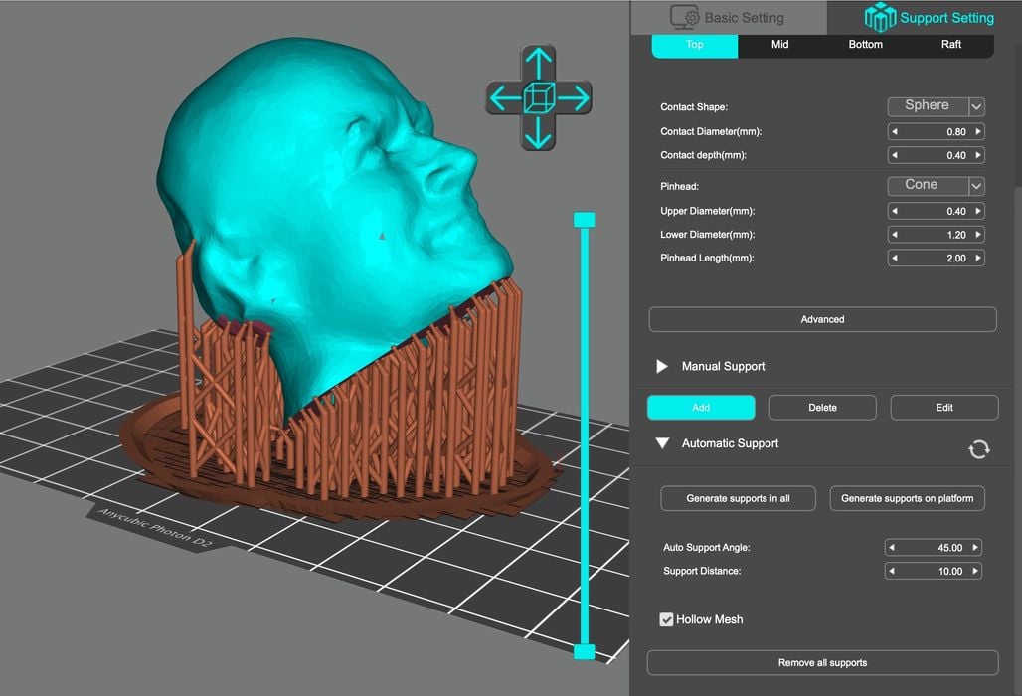Increase Contact Diameter with right arrow
The image size is (1022, 696).
coord(978,132)
